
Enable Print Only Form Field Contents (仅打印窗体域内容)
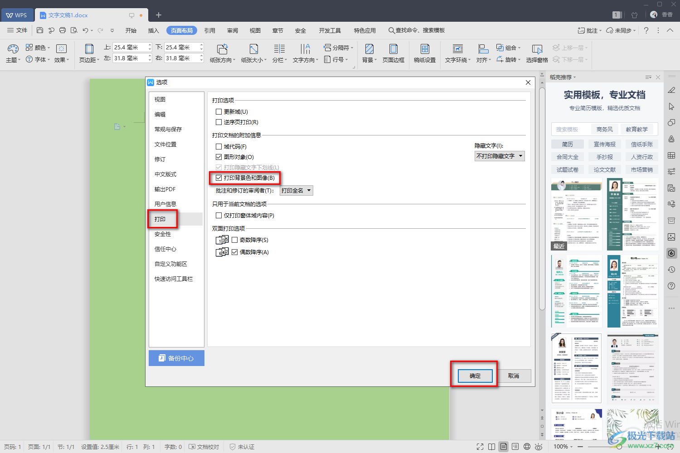219,215
